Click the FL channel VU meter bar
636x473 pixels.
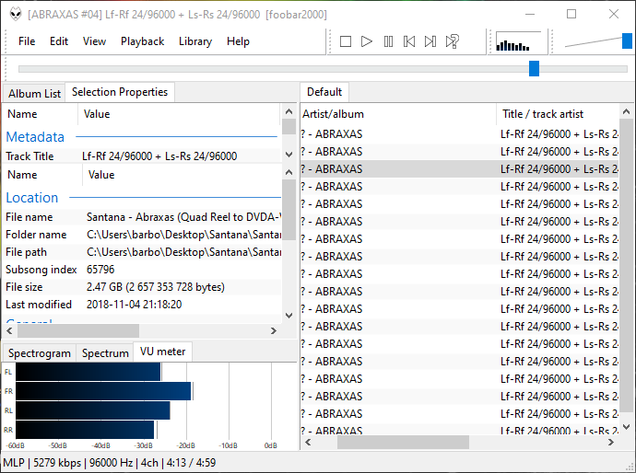tap(88, 372)
